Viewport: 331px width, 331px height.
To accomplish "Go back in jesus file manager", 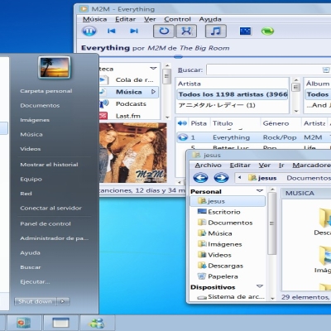I will (x=200, y=178).
